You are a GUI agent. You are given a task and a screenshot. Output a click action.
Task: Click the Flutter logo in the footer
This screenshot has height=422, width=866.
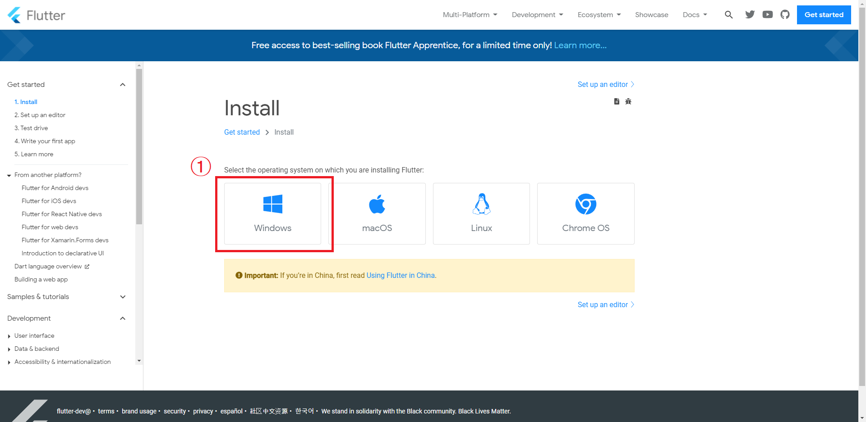[30, 411]
